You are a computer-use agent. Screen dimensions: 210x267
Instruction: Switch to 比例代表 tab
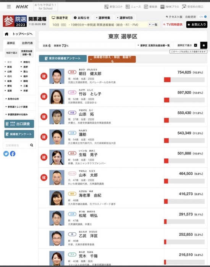27,43
